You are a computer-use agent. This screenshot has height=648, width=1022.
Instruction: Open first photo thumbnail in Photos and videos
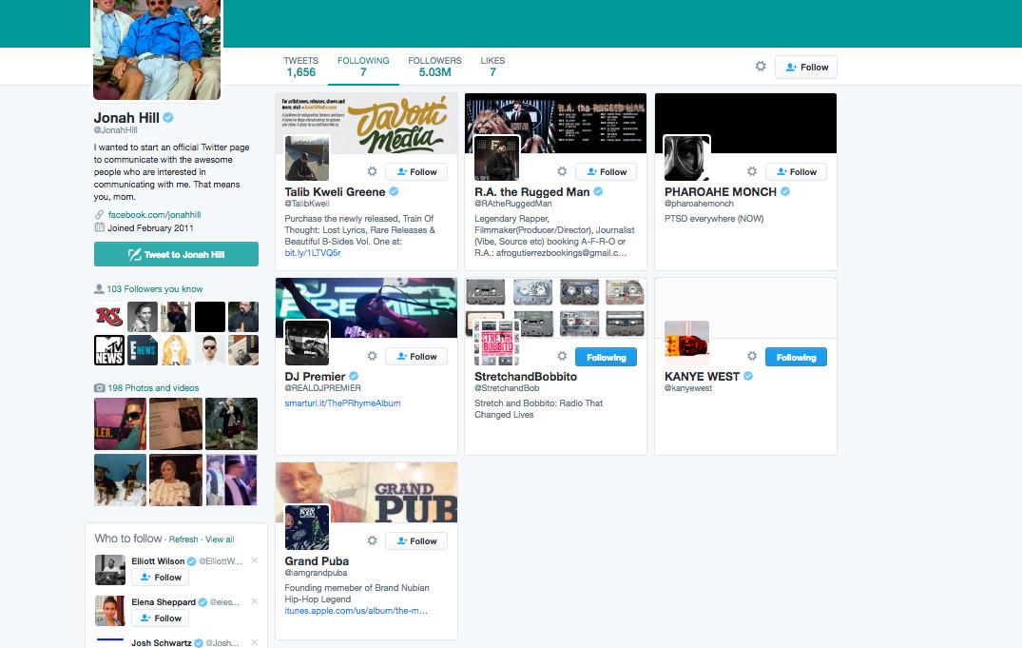pyautogui.click(x=120, y=423)
